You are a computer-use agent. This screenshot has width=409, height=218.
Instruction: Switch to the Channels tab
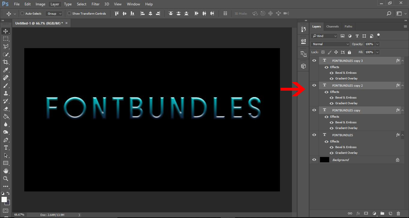332,27
